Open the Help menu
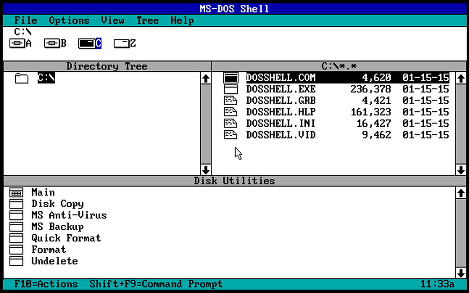This screenshot has width=469, height=293. coord(182,21)
